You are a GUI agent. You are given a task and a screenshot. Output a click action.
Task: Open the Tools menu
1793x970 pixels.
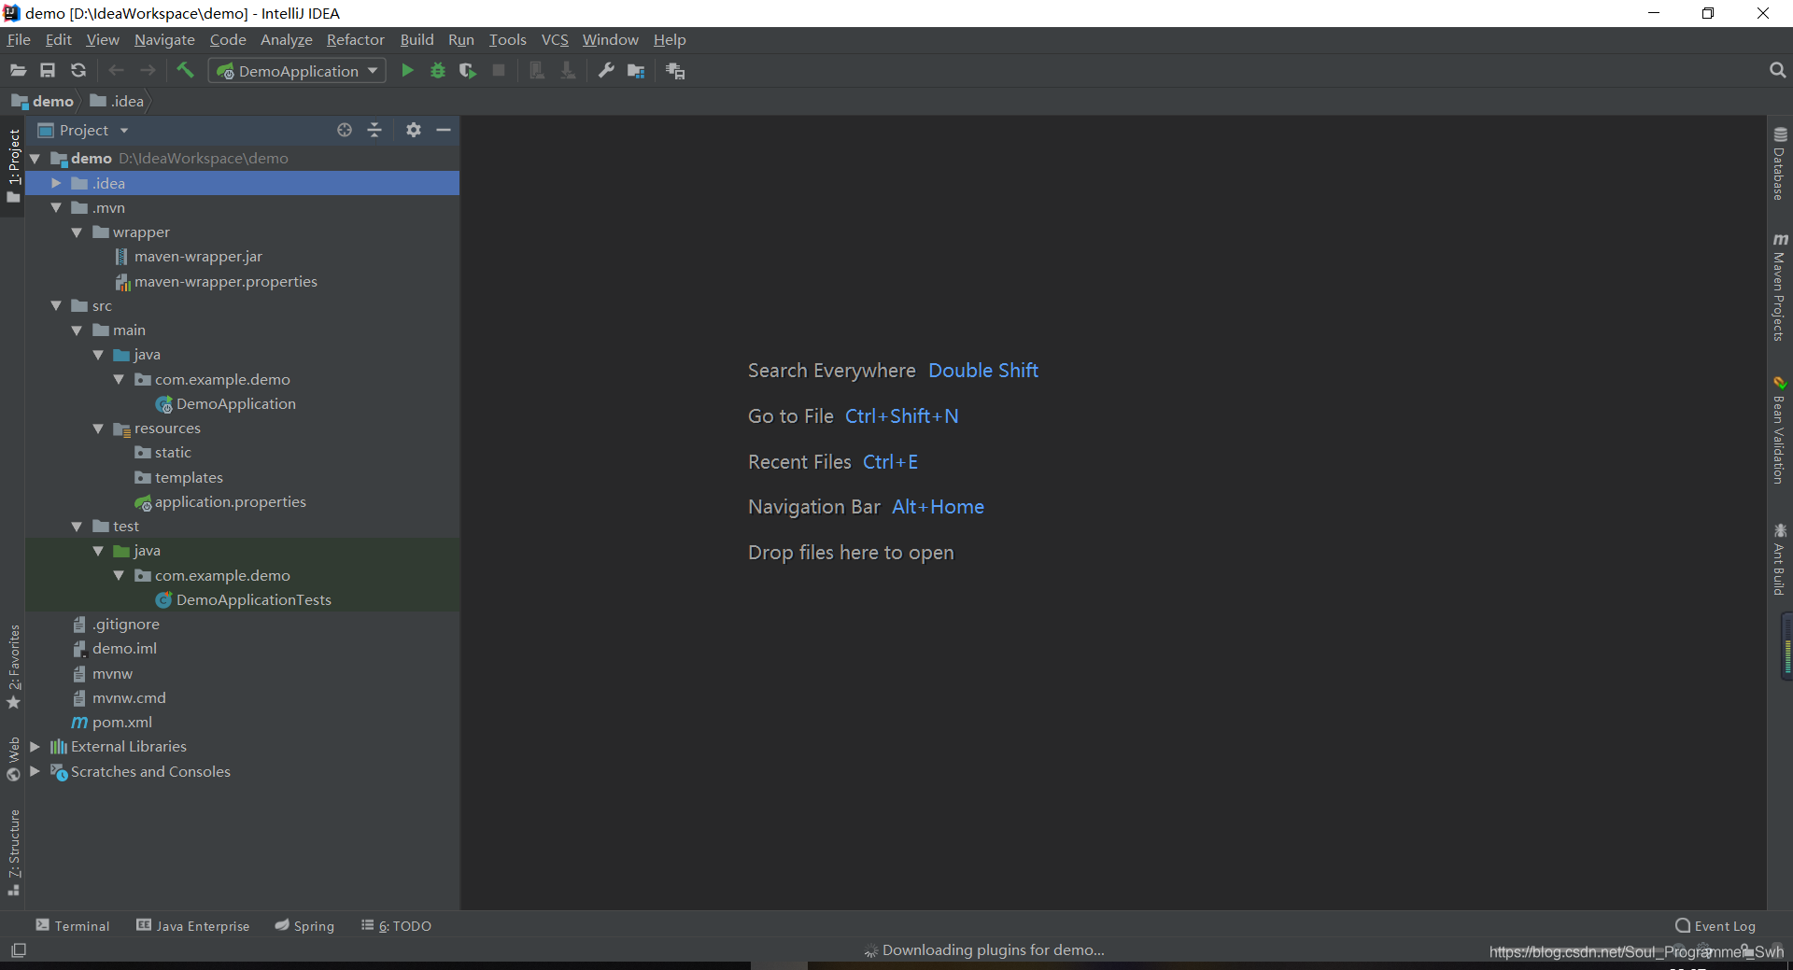click(x=507, y=39)
